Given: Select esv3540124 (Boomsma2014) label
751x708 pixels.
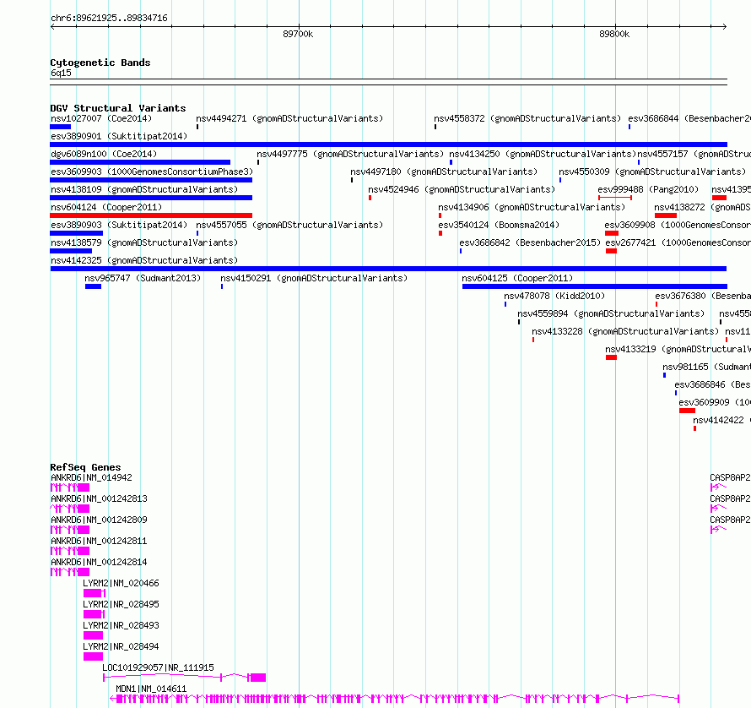Looking at the screenshot, I should coord(499,225).
